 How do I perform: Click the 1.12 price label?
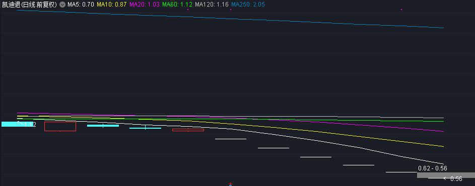pyautogui.click(x=30, y=125)
